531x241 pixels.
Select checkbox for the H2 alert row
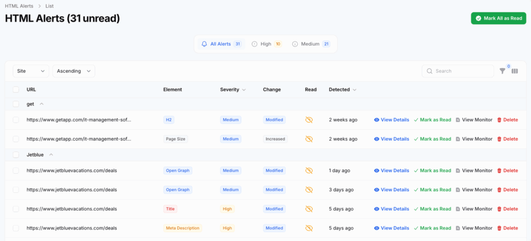16,120
